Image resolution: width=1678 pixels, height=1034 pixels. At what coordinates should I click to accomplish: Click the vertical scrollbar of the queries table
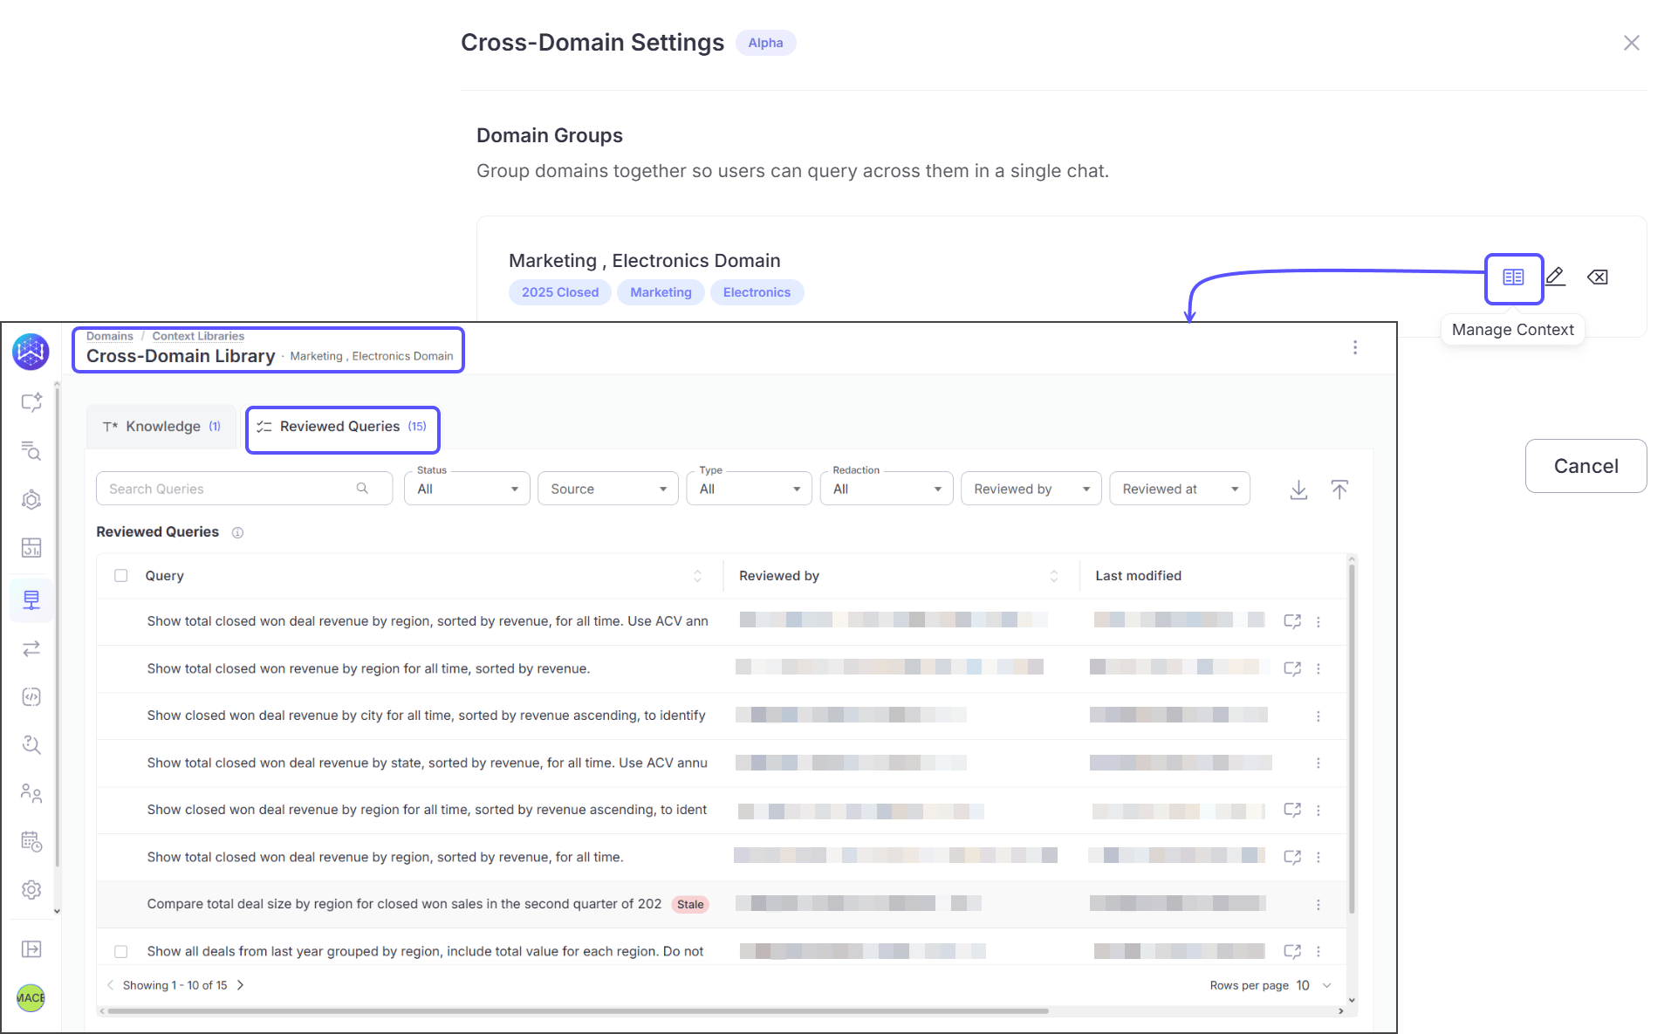1352,738
